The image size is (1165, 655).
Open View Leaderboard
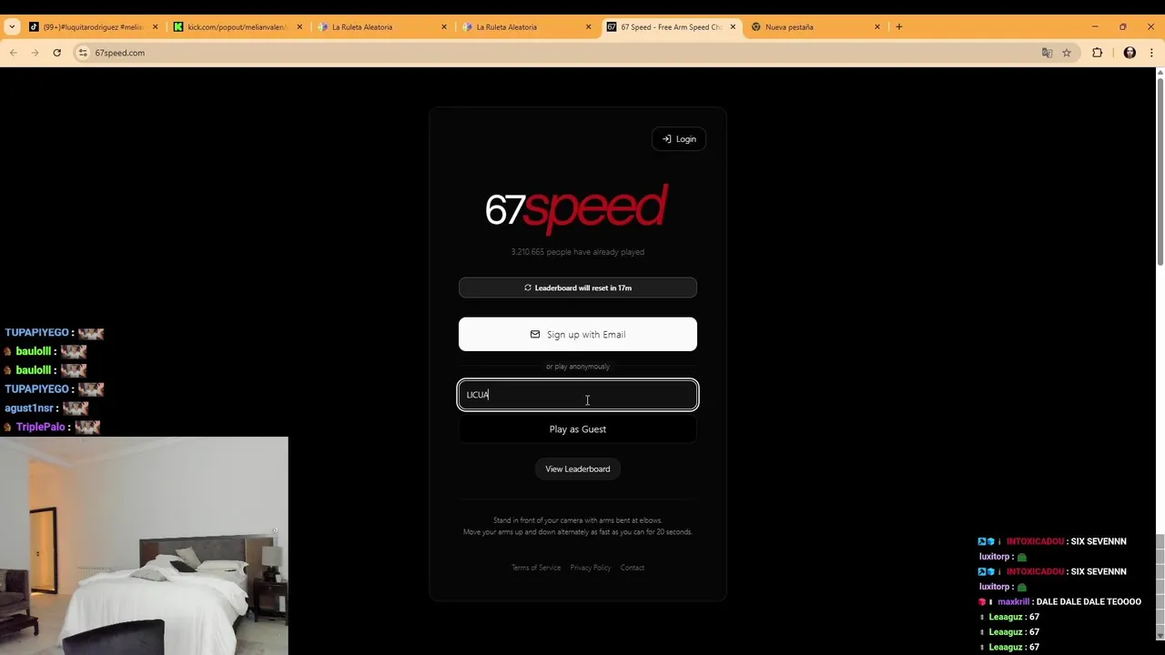[578, 469]
